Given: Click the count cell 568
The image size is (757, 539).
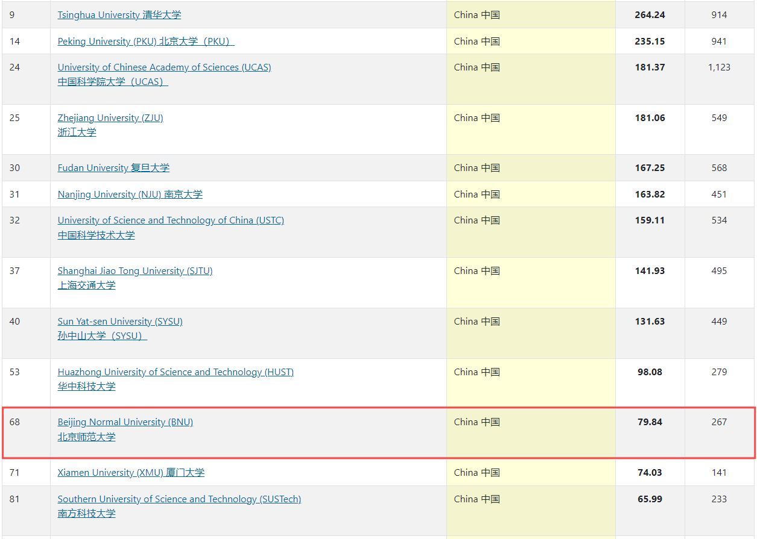Looking at the screenshot, I should coord(719,168).
